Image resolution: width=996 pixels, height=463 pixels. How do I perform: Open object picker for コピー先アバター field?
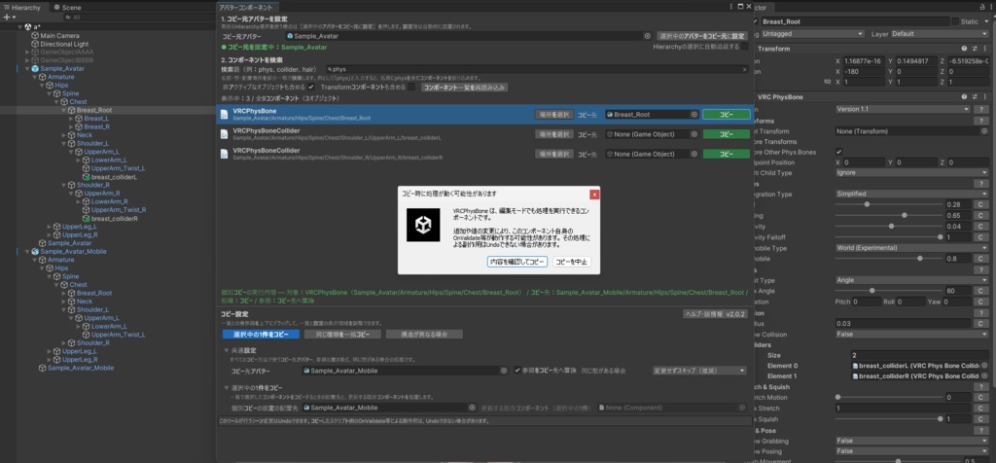[504, 371]
